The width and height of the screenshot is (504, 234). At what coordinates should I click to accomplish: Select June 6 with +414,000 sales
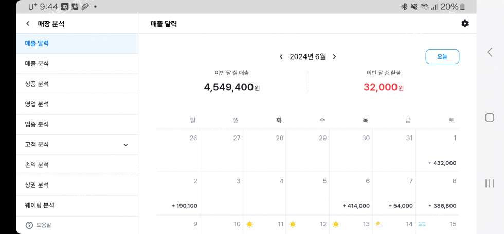(351, 194)
